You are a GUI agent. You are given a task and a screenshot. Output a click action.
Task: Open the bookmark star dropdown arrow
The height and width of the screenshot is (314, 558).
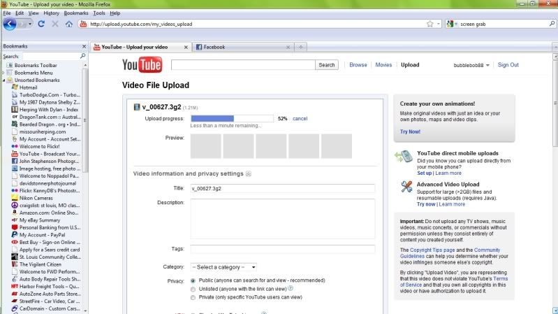click(439, 24)
